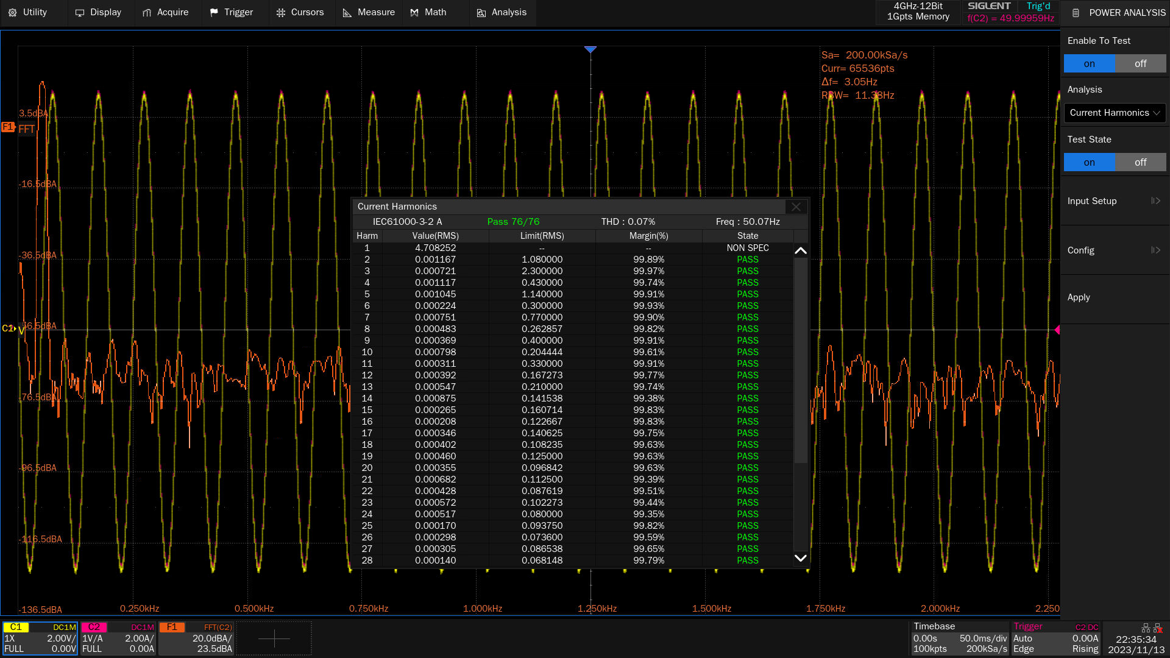Viewport: 1170px width, 658px height.
Task: Click the Analysis icon in top bar
Action: pos(481,13)
